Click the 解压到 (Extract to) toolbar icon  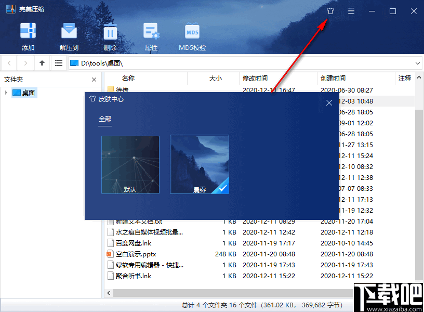tap(69, 31)
